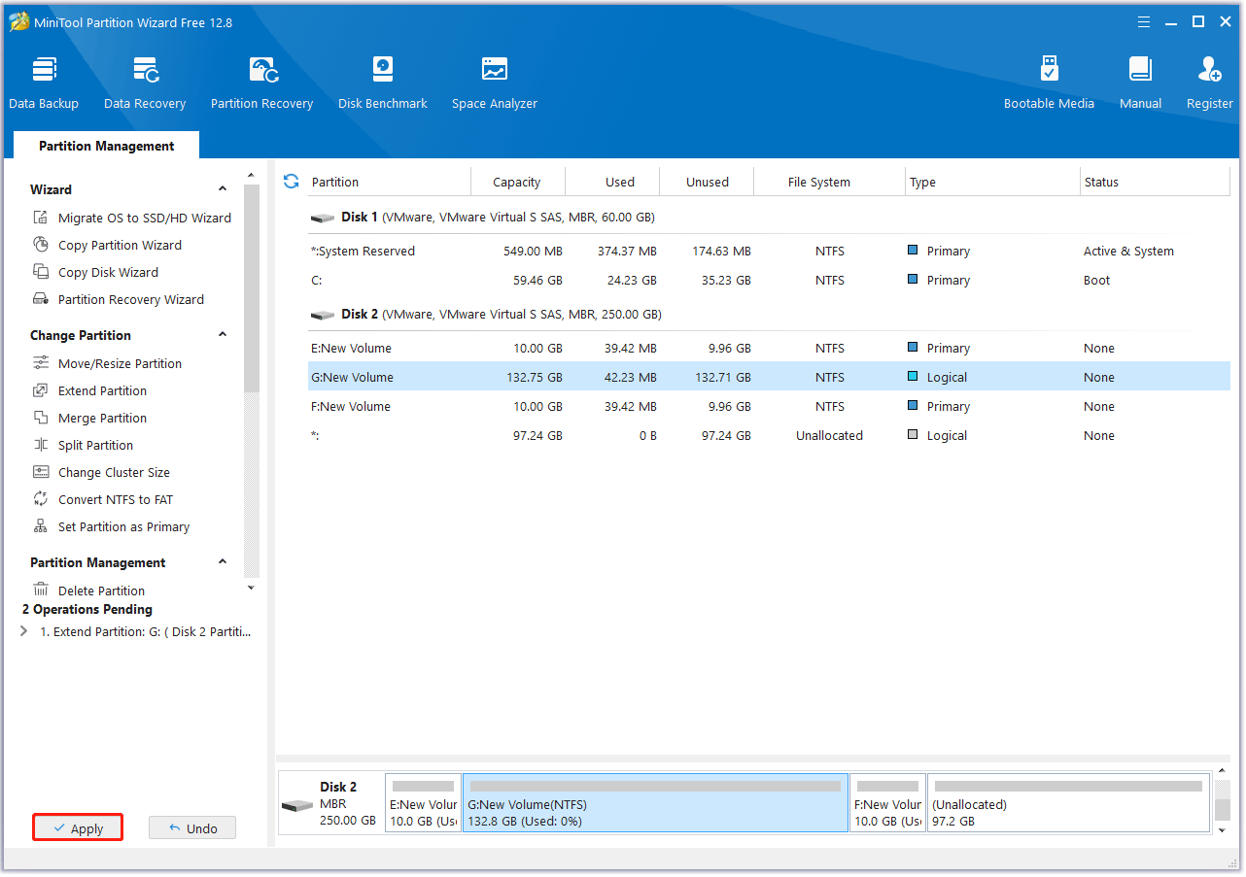The width and height of the screenshot is (1246, 877).
Task: Open the hamburger menu in title bar
Action: click(1146, 21)
